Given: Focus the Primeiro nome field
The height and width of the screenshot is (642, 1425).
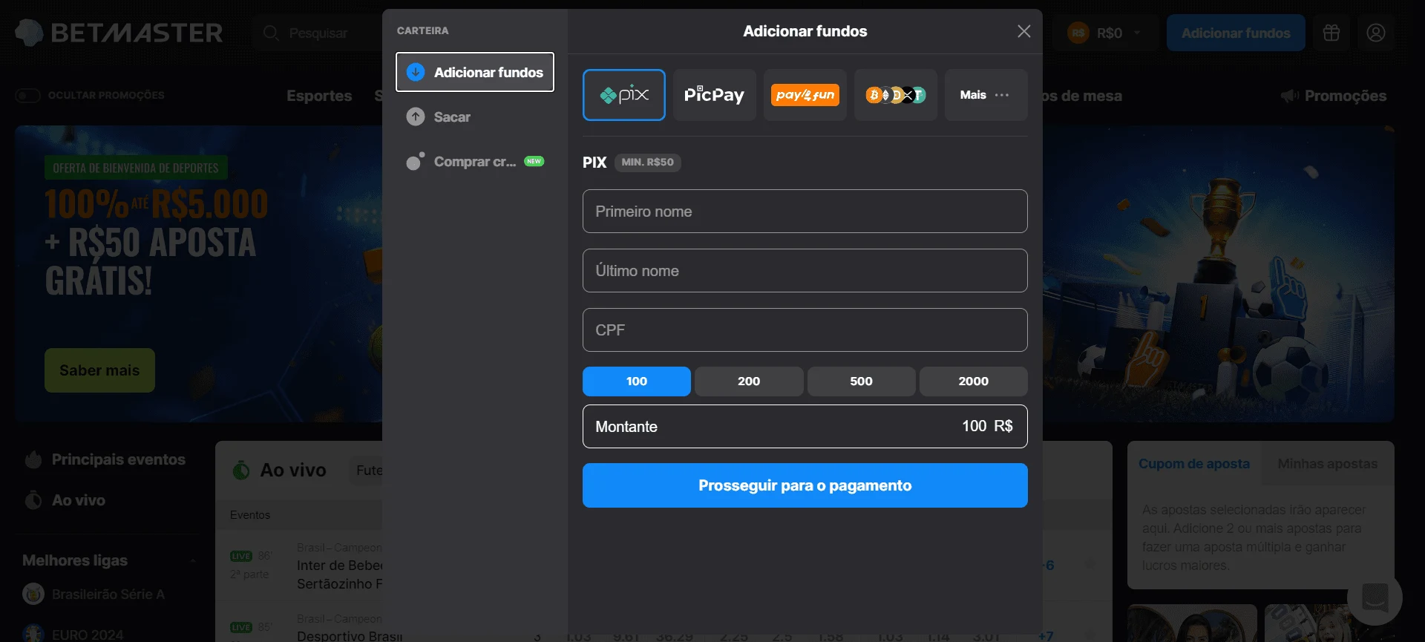Looking at the screenshot, I should (x=805, y=212).
